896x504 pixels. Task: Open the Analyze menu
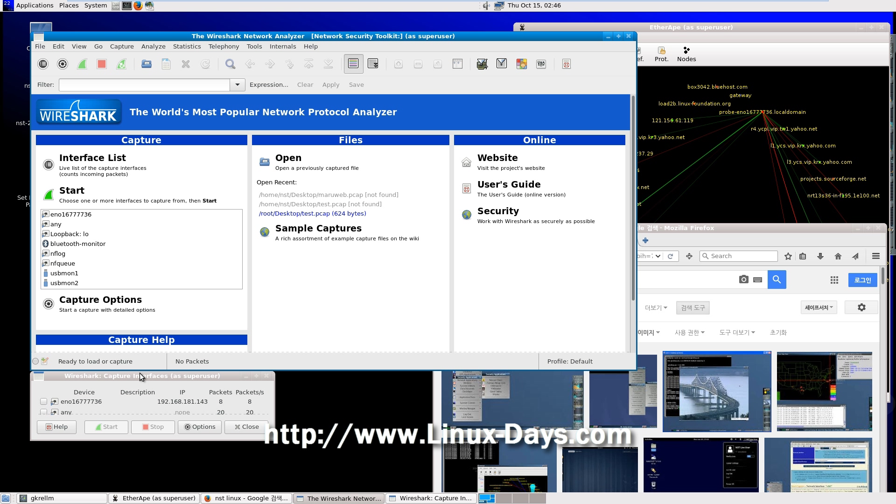point(154,47)
